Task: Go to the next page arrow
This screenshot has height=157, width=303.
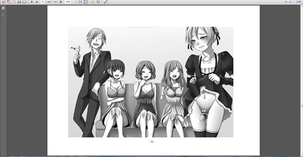Action: point(37,2)
